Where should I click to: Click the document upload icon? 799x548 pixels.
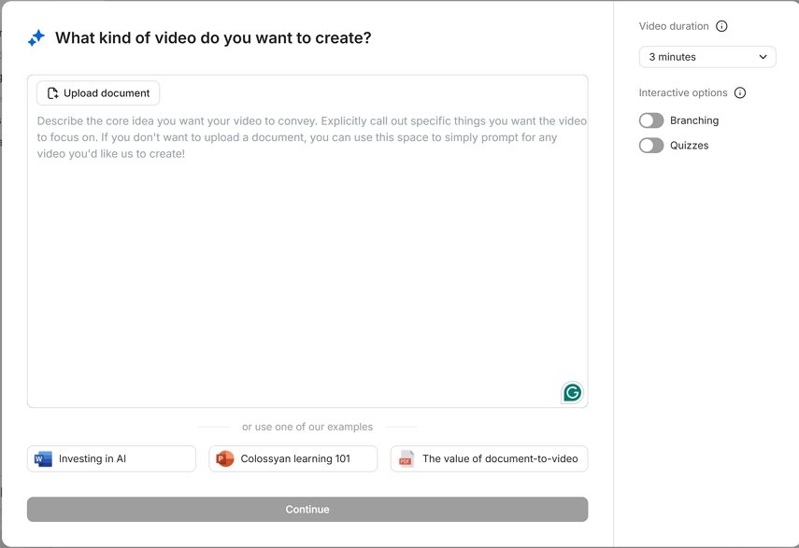(52, 93)
